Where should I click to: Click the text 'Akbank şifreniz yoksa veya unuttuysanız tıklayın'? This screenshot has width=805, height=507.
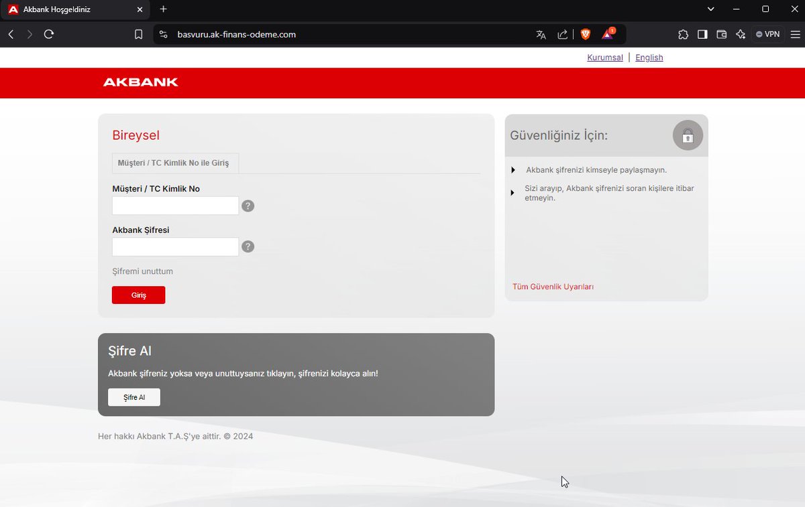pos(202,373)
